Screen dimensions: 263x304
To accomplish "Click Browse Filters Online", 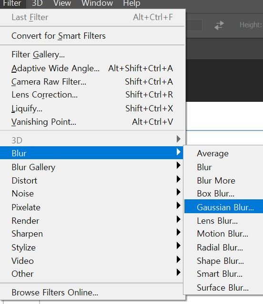I will [92, 293].
